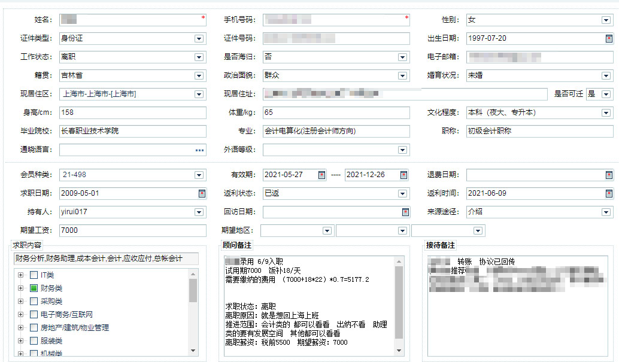This screenshot has height=362, width=619.
Task: Open calendar picker for 回访日期 field
Action: point(405,212)
